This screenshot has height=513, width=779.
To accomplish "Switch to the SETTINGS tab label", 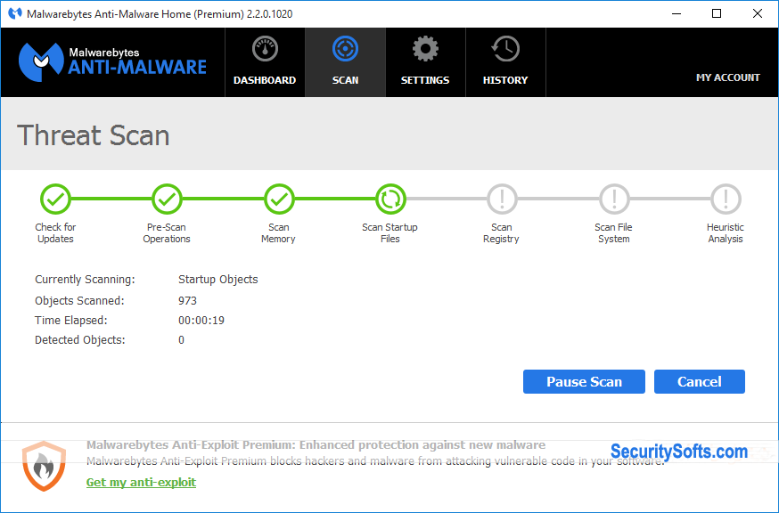I will click(x=425, y=80).
